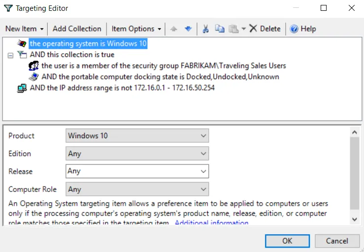Open the Item Options menu
Viewport: 364px width, 252px height.
tap(136, 29)
